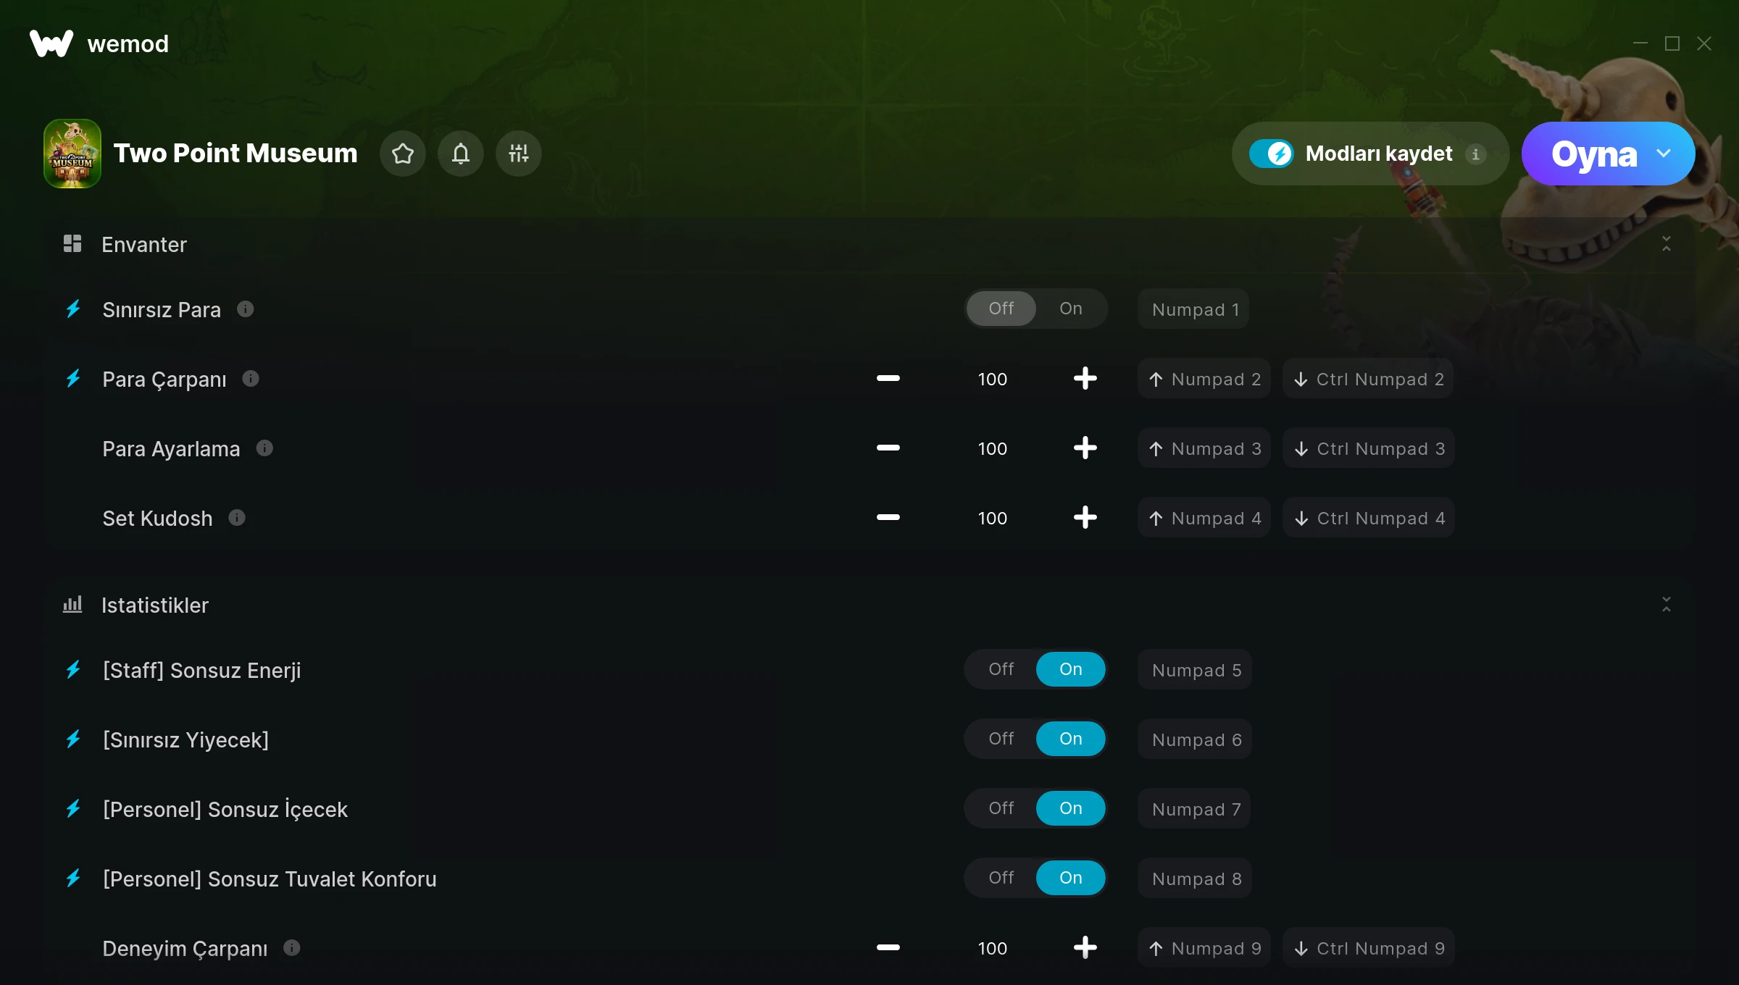Image resolution: width=1739 pixels, height=985 pixels.
Task: Turn off [Personel] Sonsuz İçecek
Action: [x=1001, y=808]
